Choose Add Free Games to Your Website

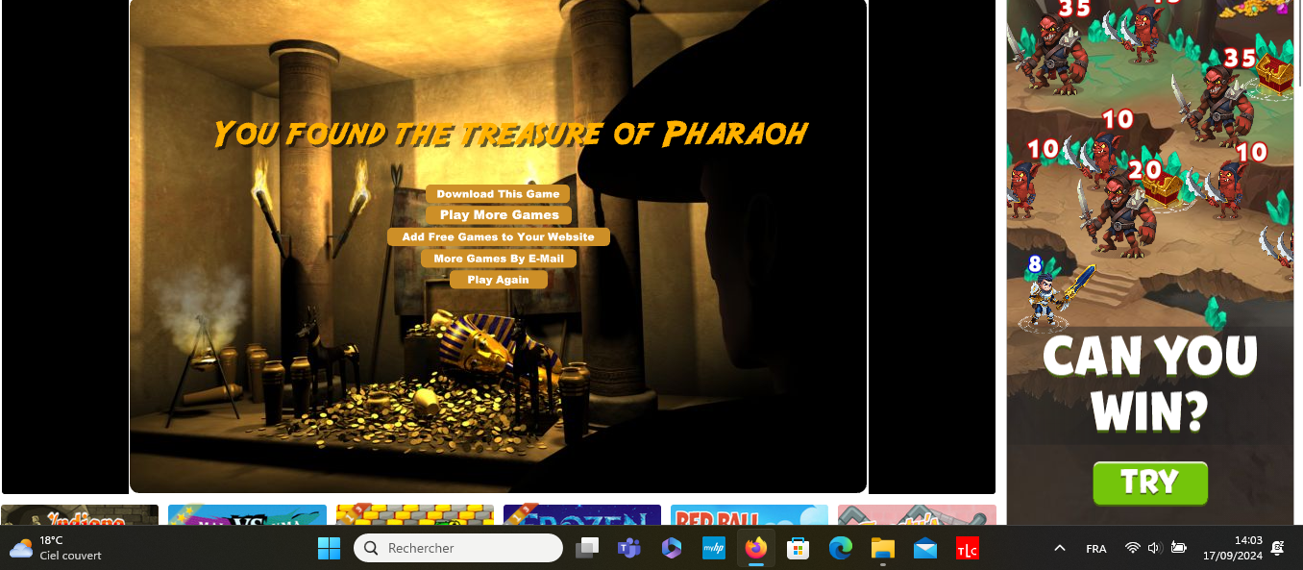[x=498, y=236]
